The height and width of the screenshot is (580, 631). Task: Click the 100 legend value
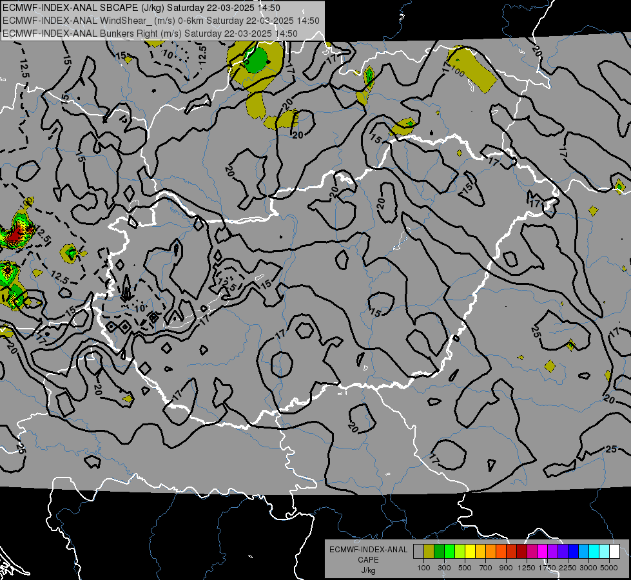[423, 568]
